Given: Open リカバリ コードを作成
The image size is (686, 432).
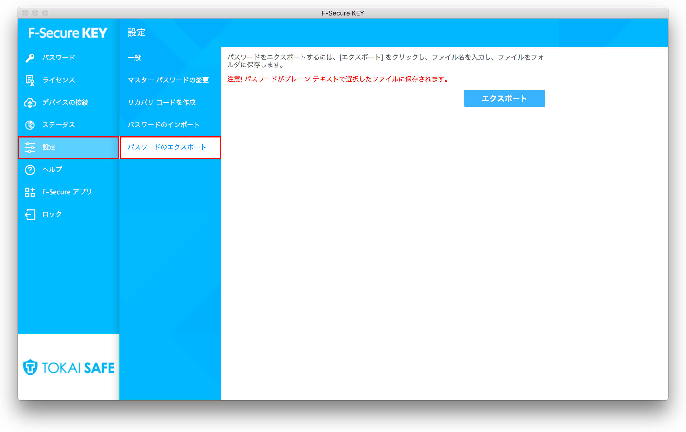Looking at the screenshot, I should point(162,102).
